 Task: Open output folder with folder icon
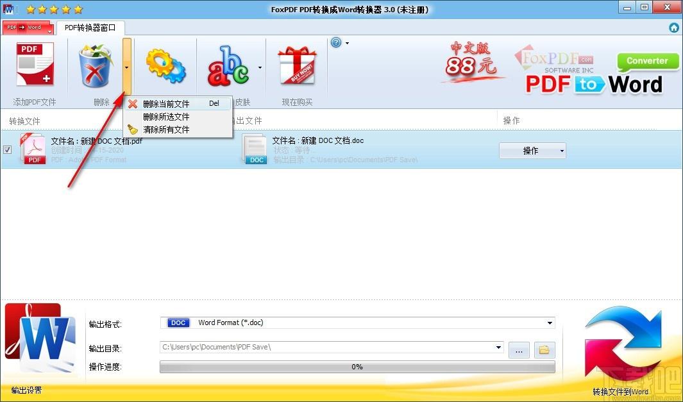click(544, 349)
